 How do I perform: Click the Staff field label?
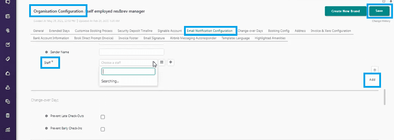pos(48,62)
